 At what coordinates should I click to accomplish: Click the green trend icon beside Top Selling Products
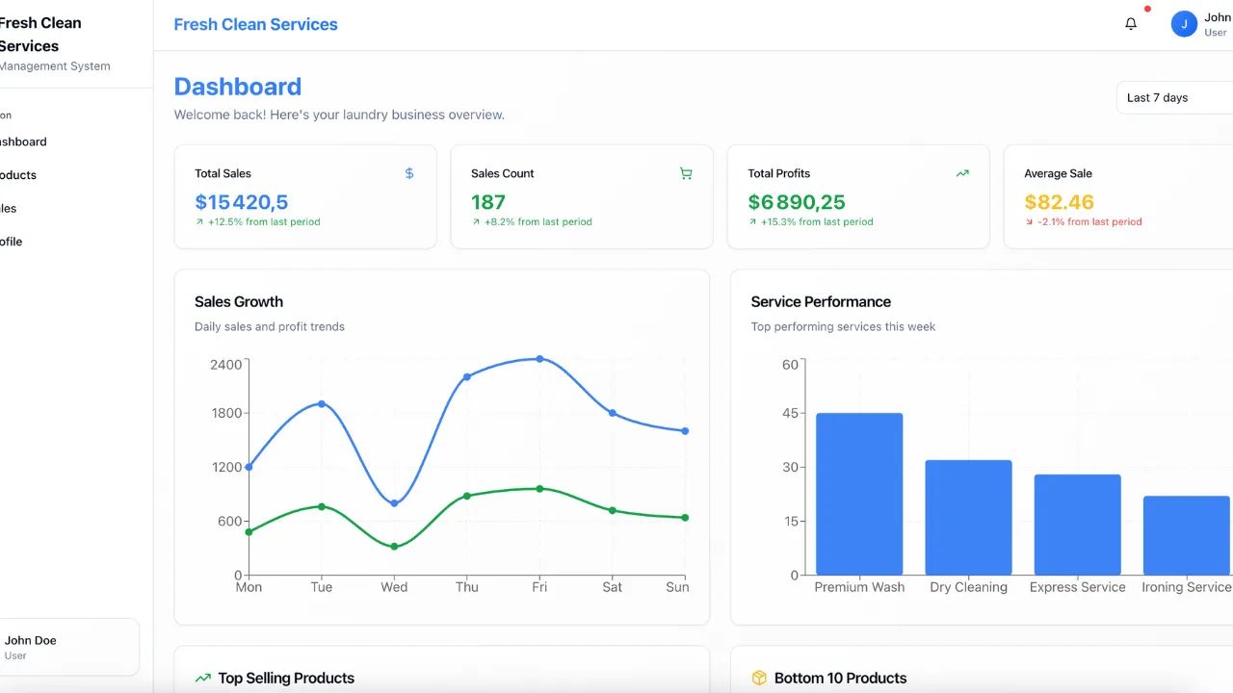click(201, 678)
